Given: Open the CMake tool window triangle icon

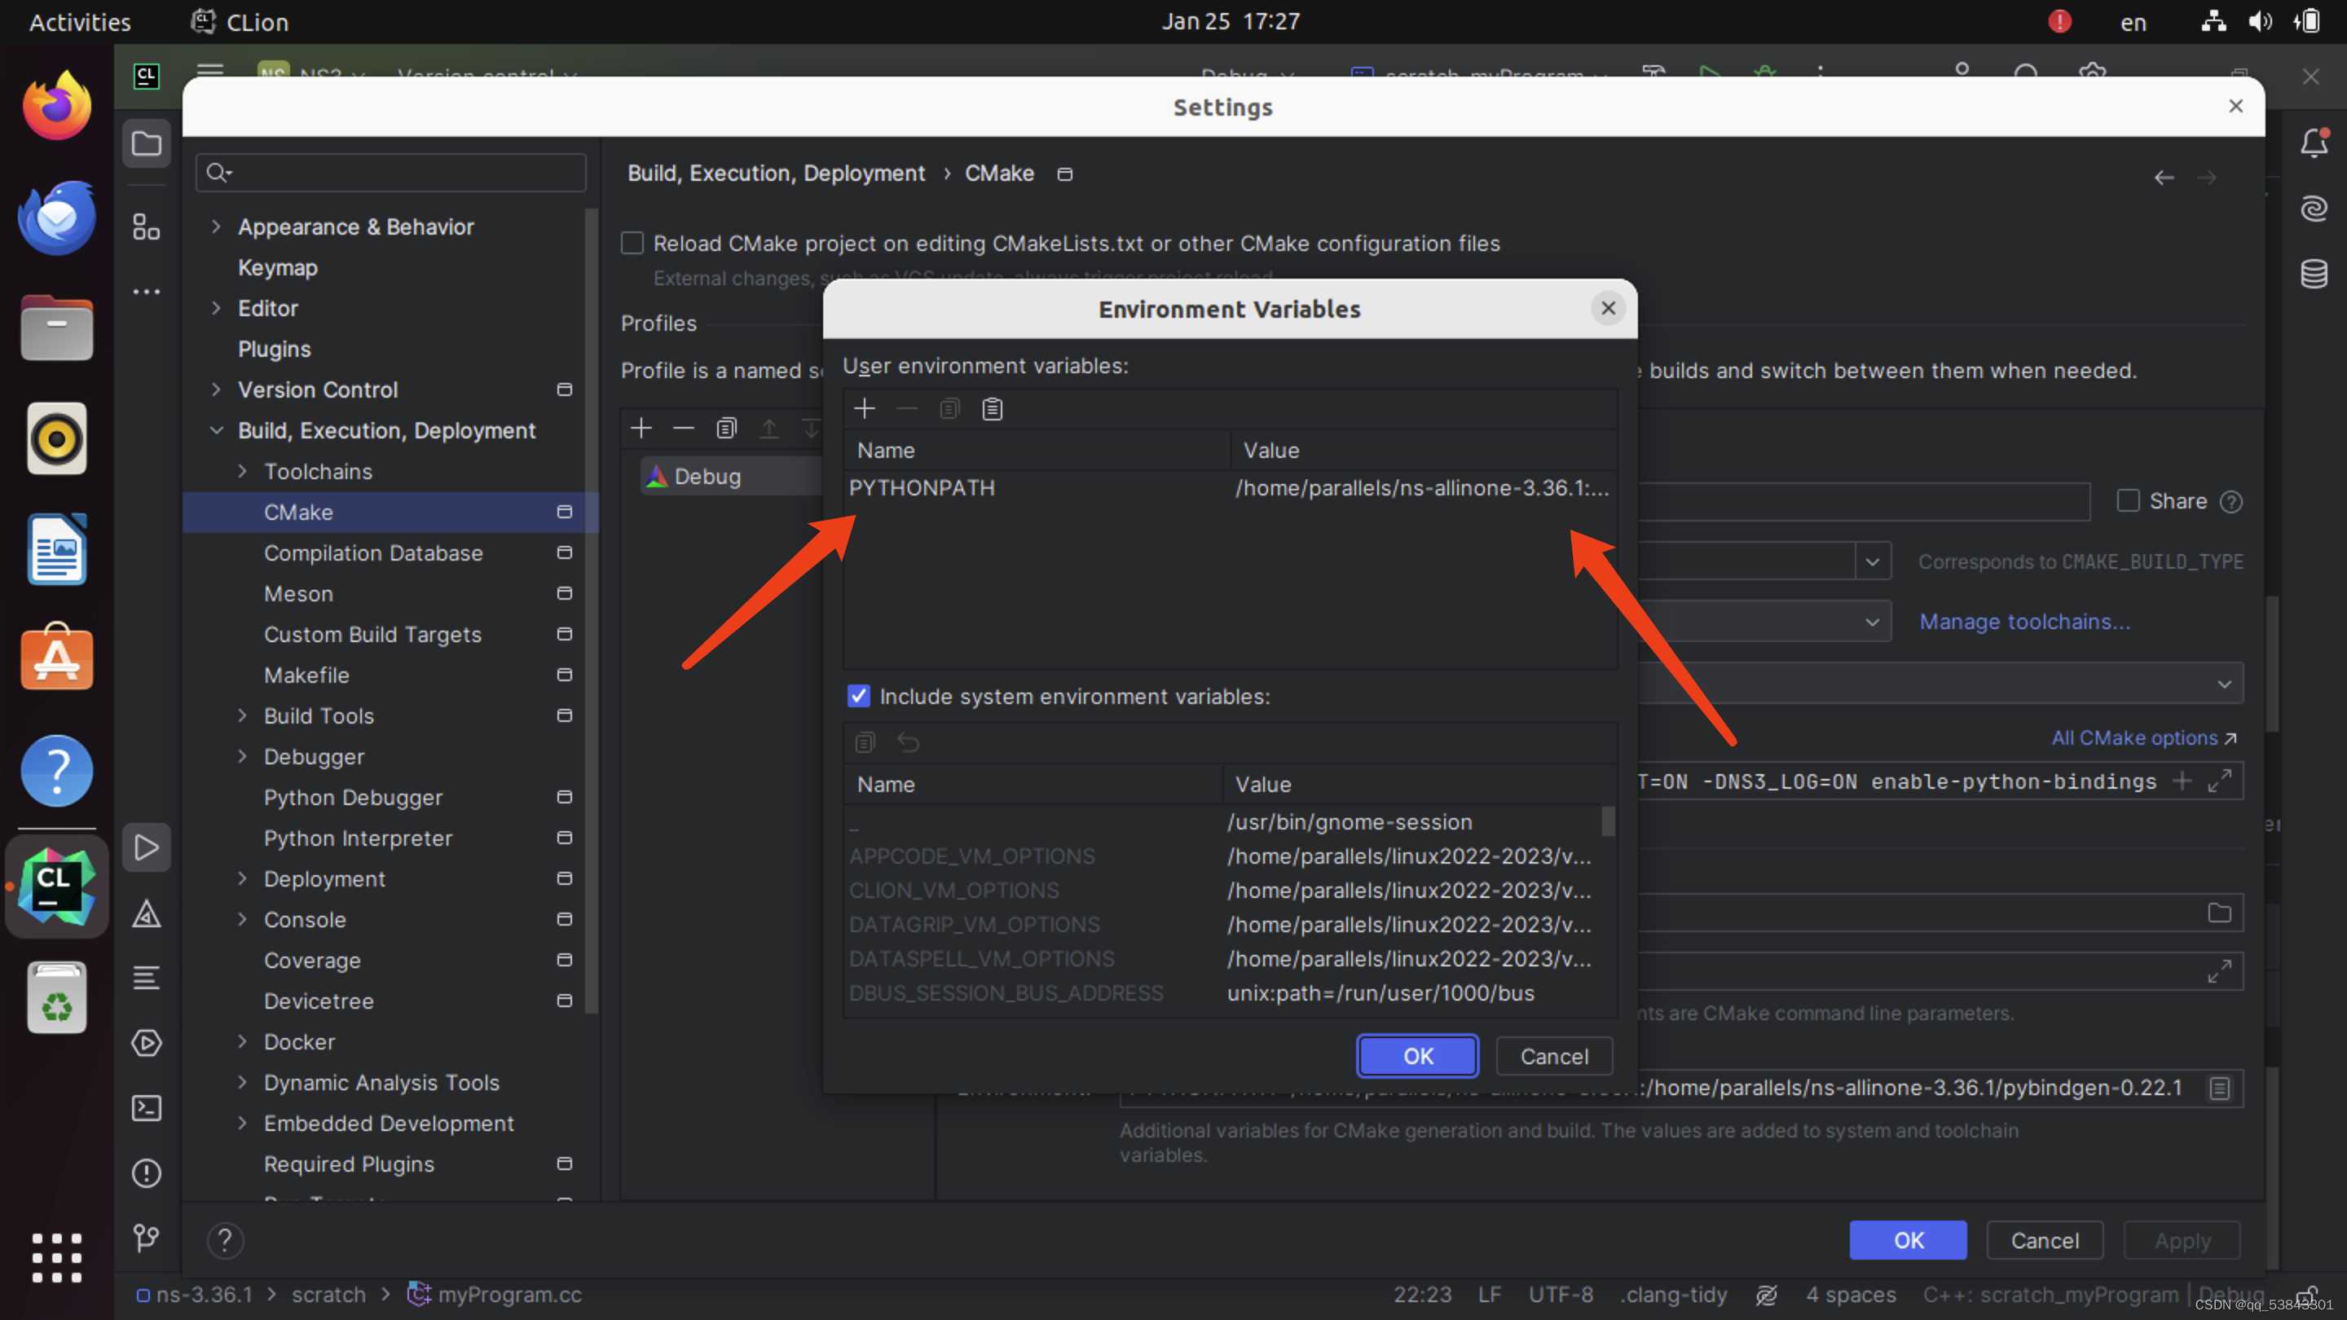Looking at the screenshot, I should (147, 913).
